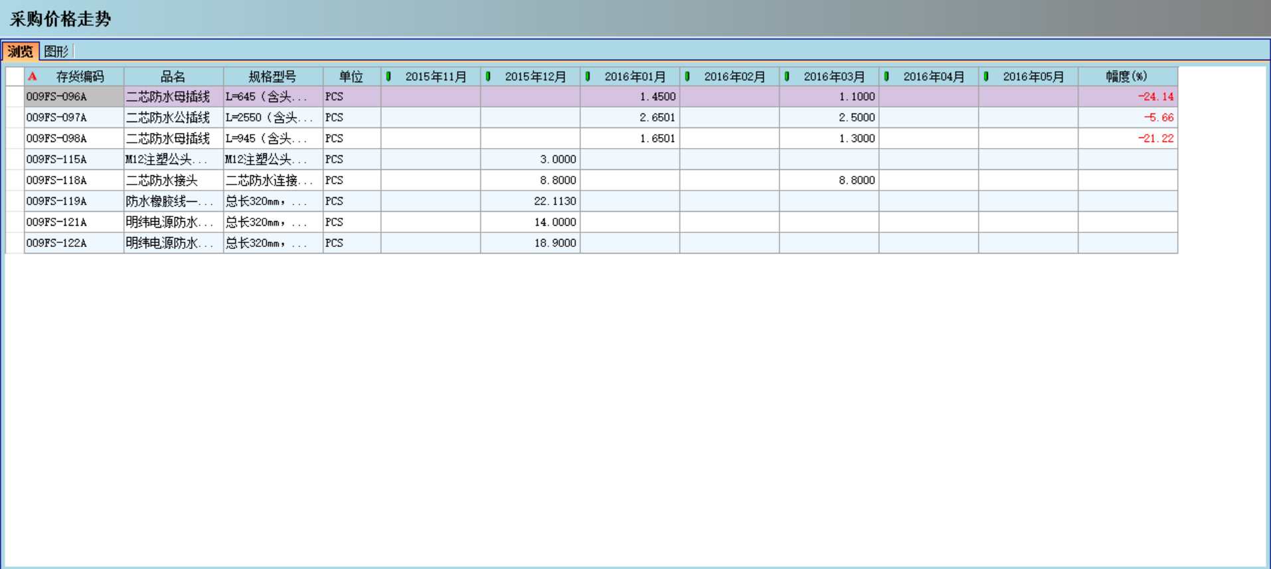1271x569 pixels.
Task: Click the green marker beside 2016年03月
Action: pyautogui.click(x=787, y=76)
